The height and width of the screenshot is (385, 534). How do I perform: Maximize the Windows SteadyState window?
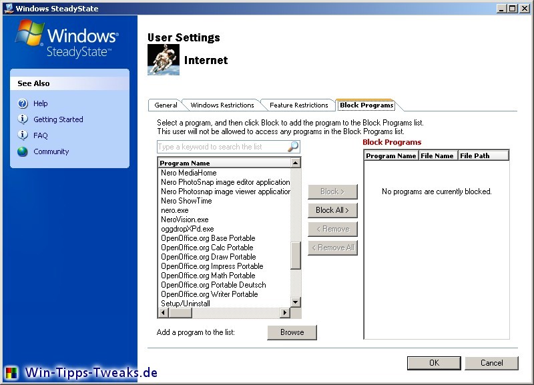click(x=512, y=9)
